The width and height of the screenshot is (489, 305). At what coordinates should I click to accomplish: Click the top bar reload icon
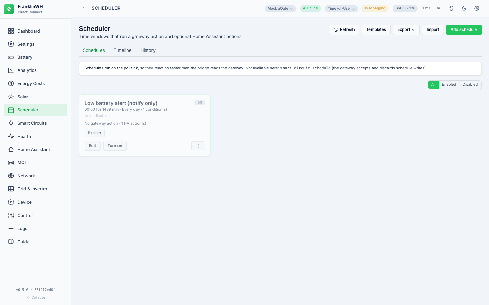(451, 8)
